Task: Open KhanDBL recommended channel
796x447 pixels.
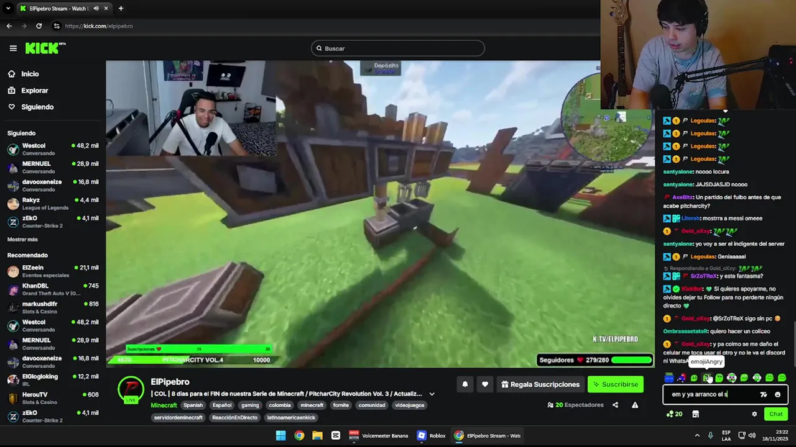Action: (x=53, y=289)
